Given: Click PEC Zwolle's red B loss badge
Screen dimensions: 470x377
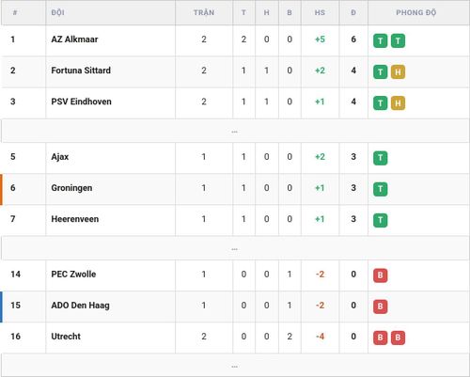Looking at the screenshot, I should [380, 275].
